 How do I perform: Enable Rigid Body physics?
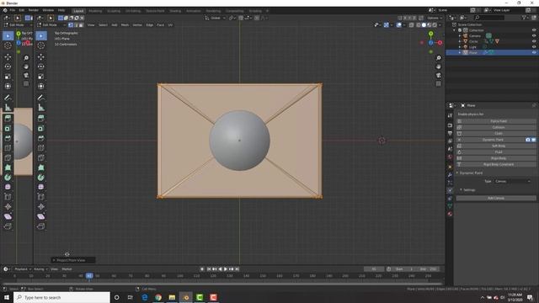pyautogui.click(x=496, y=158)
